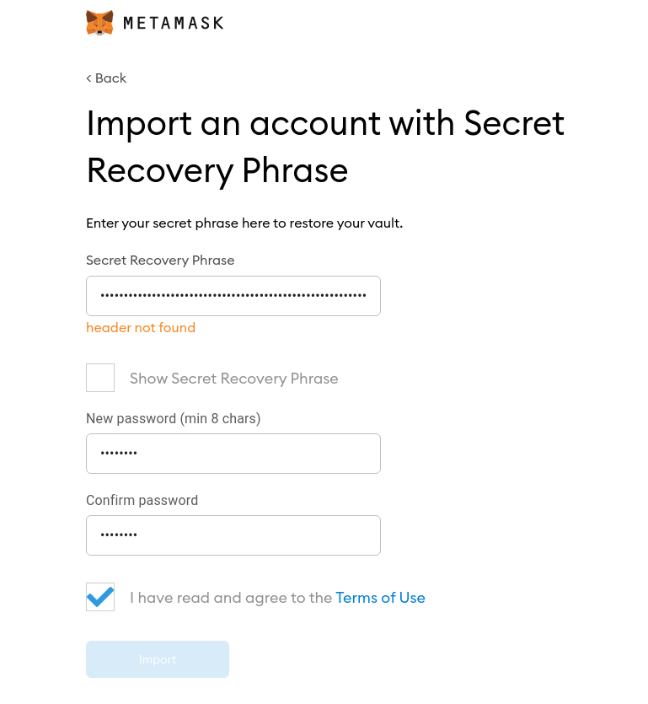Click the left-pointing arrow beside Back
Image resolution: width=648 pixels, height=704 pixels.
(x=89, y=78)
